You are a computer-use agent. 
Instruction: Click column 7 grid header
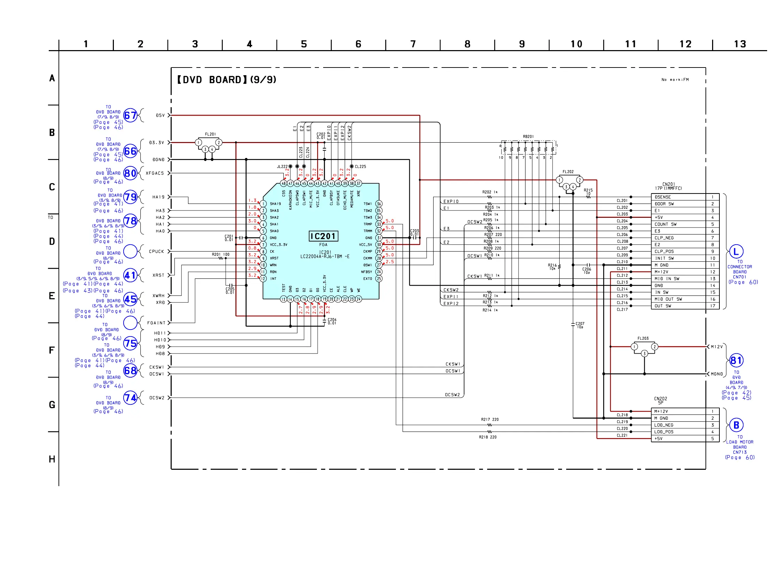coord(413,44)
